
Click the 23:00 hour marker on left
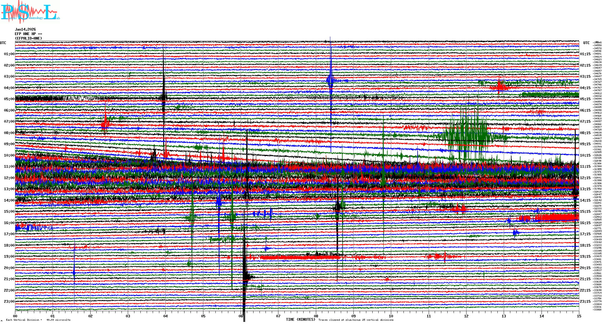click(x=9, y=301)
